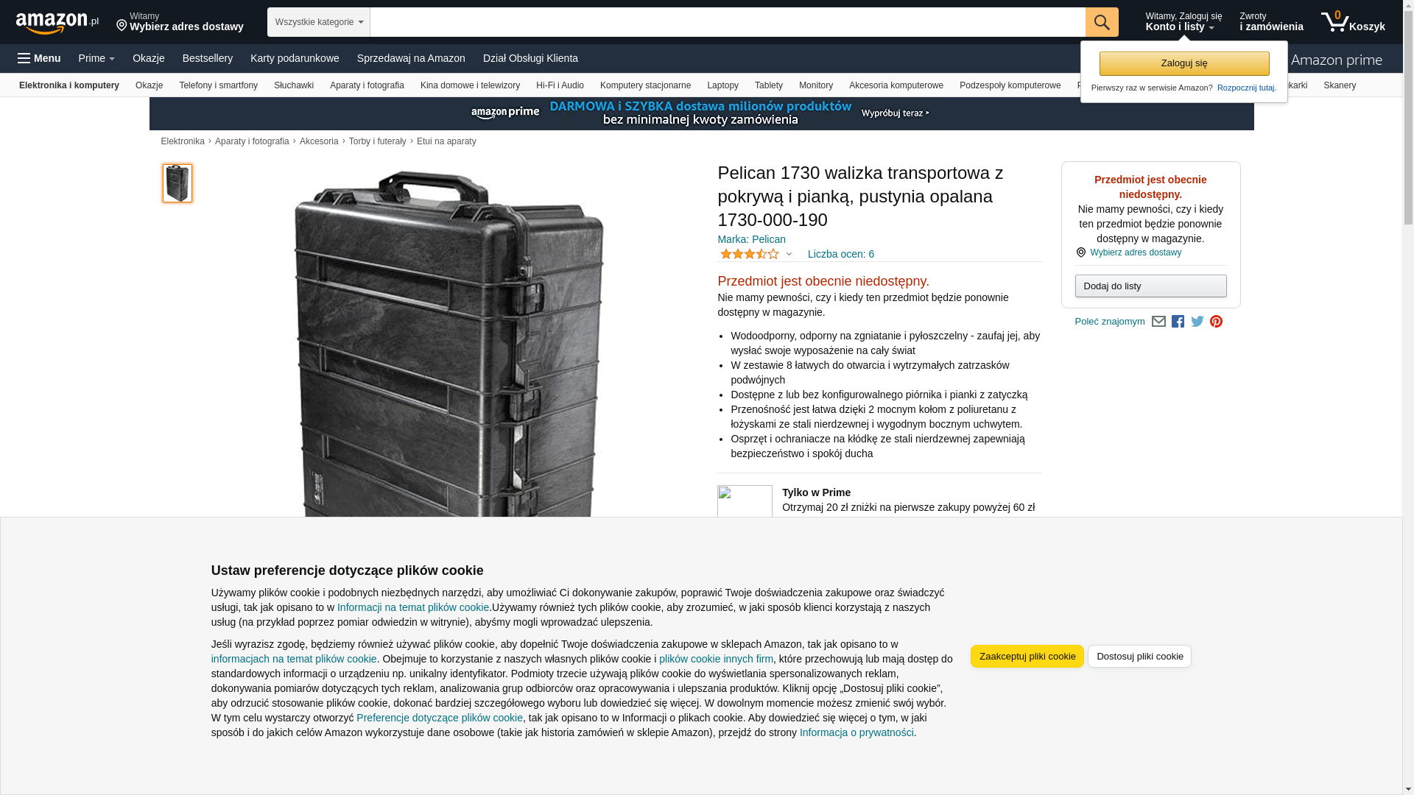This screenshot has width=1414, height=795.
Task: Open Laptopy category tab
Action: tap(722, 85)
